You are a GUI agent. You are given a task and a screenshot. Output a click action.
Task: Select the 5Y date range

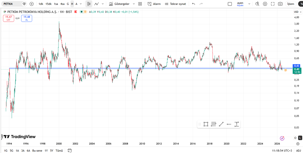point(52,150)
